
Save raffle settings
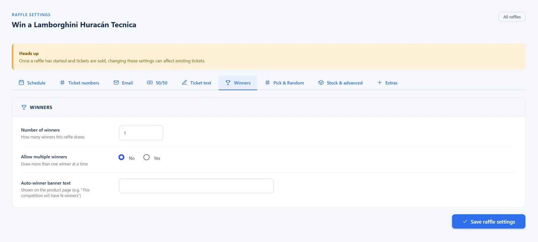489,222
